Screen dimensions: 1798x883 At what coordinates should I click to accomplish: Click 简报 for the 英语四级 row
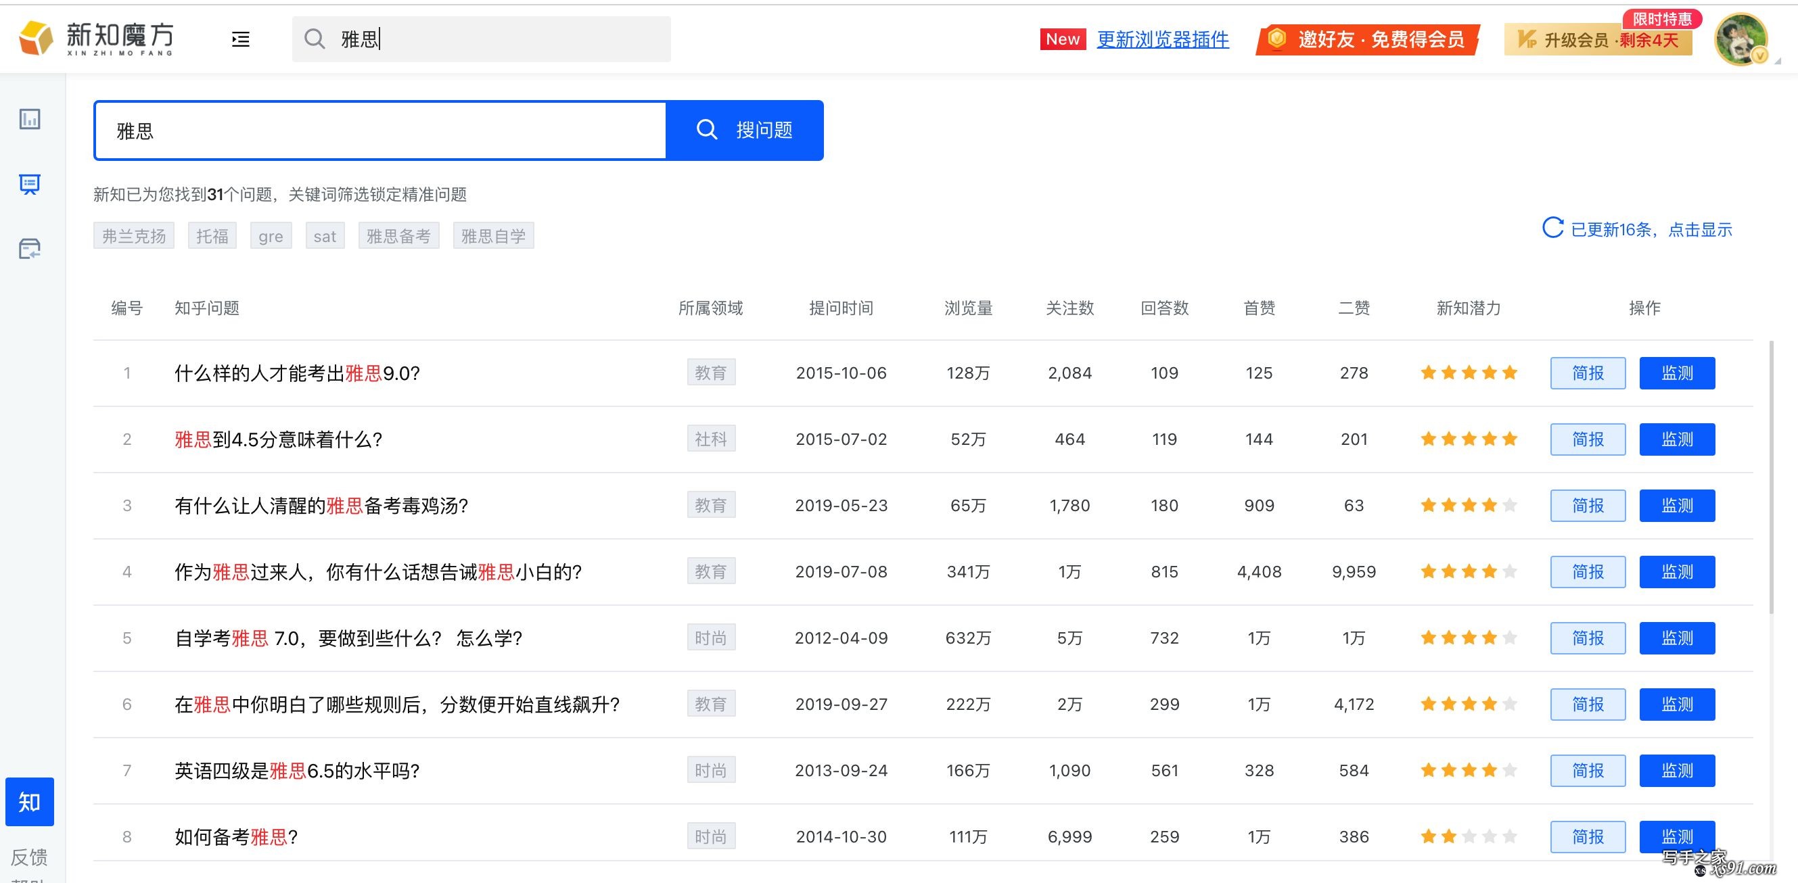[1588, 771]
